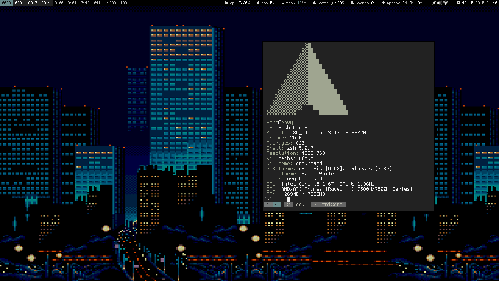
Task: Click the battery status icon
Action: tap(314, 3)
